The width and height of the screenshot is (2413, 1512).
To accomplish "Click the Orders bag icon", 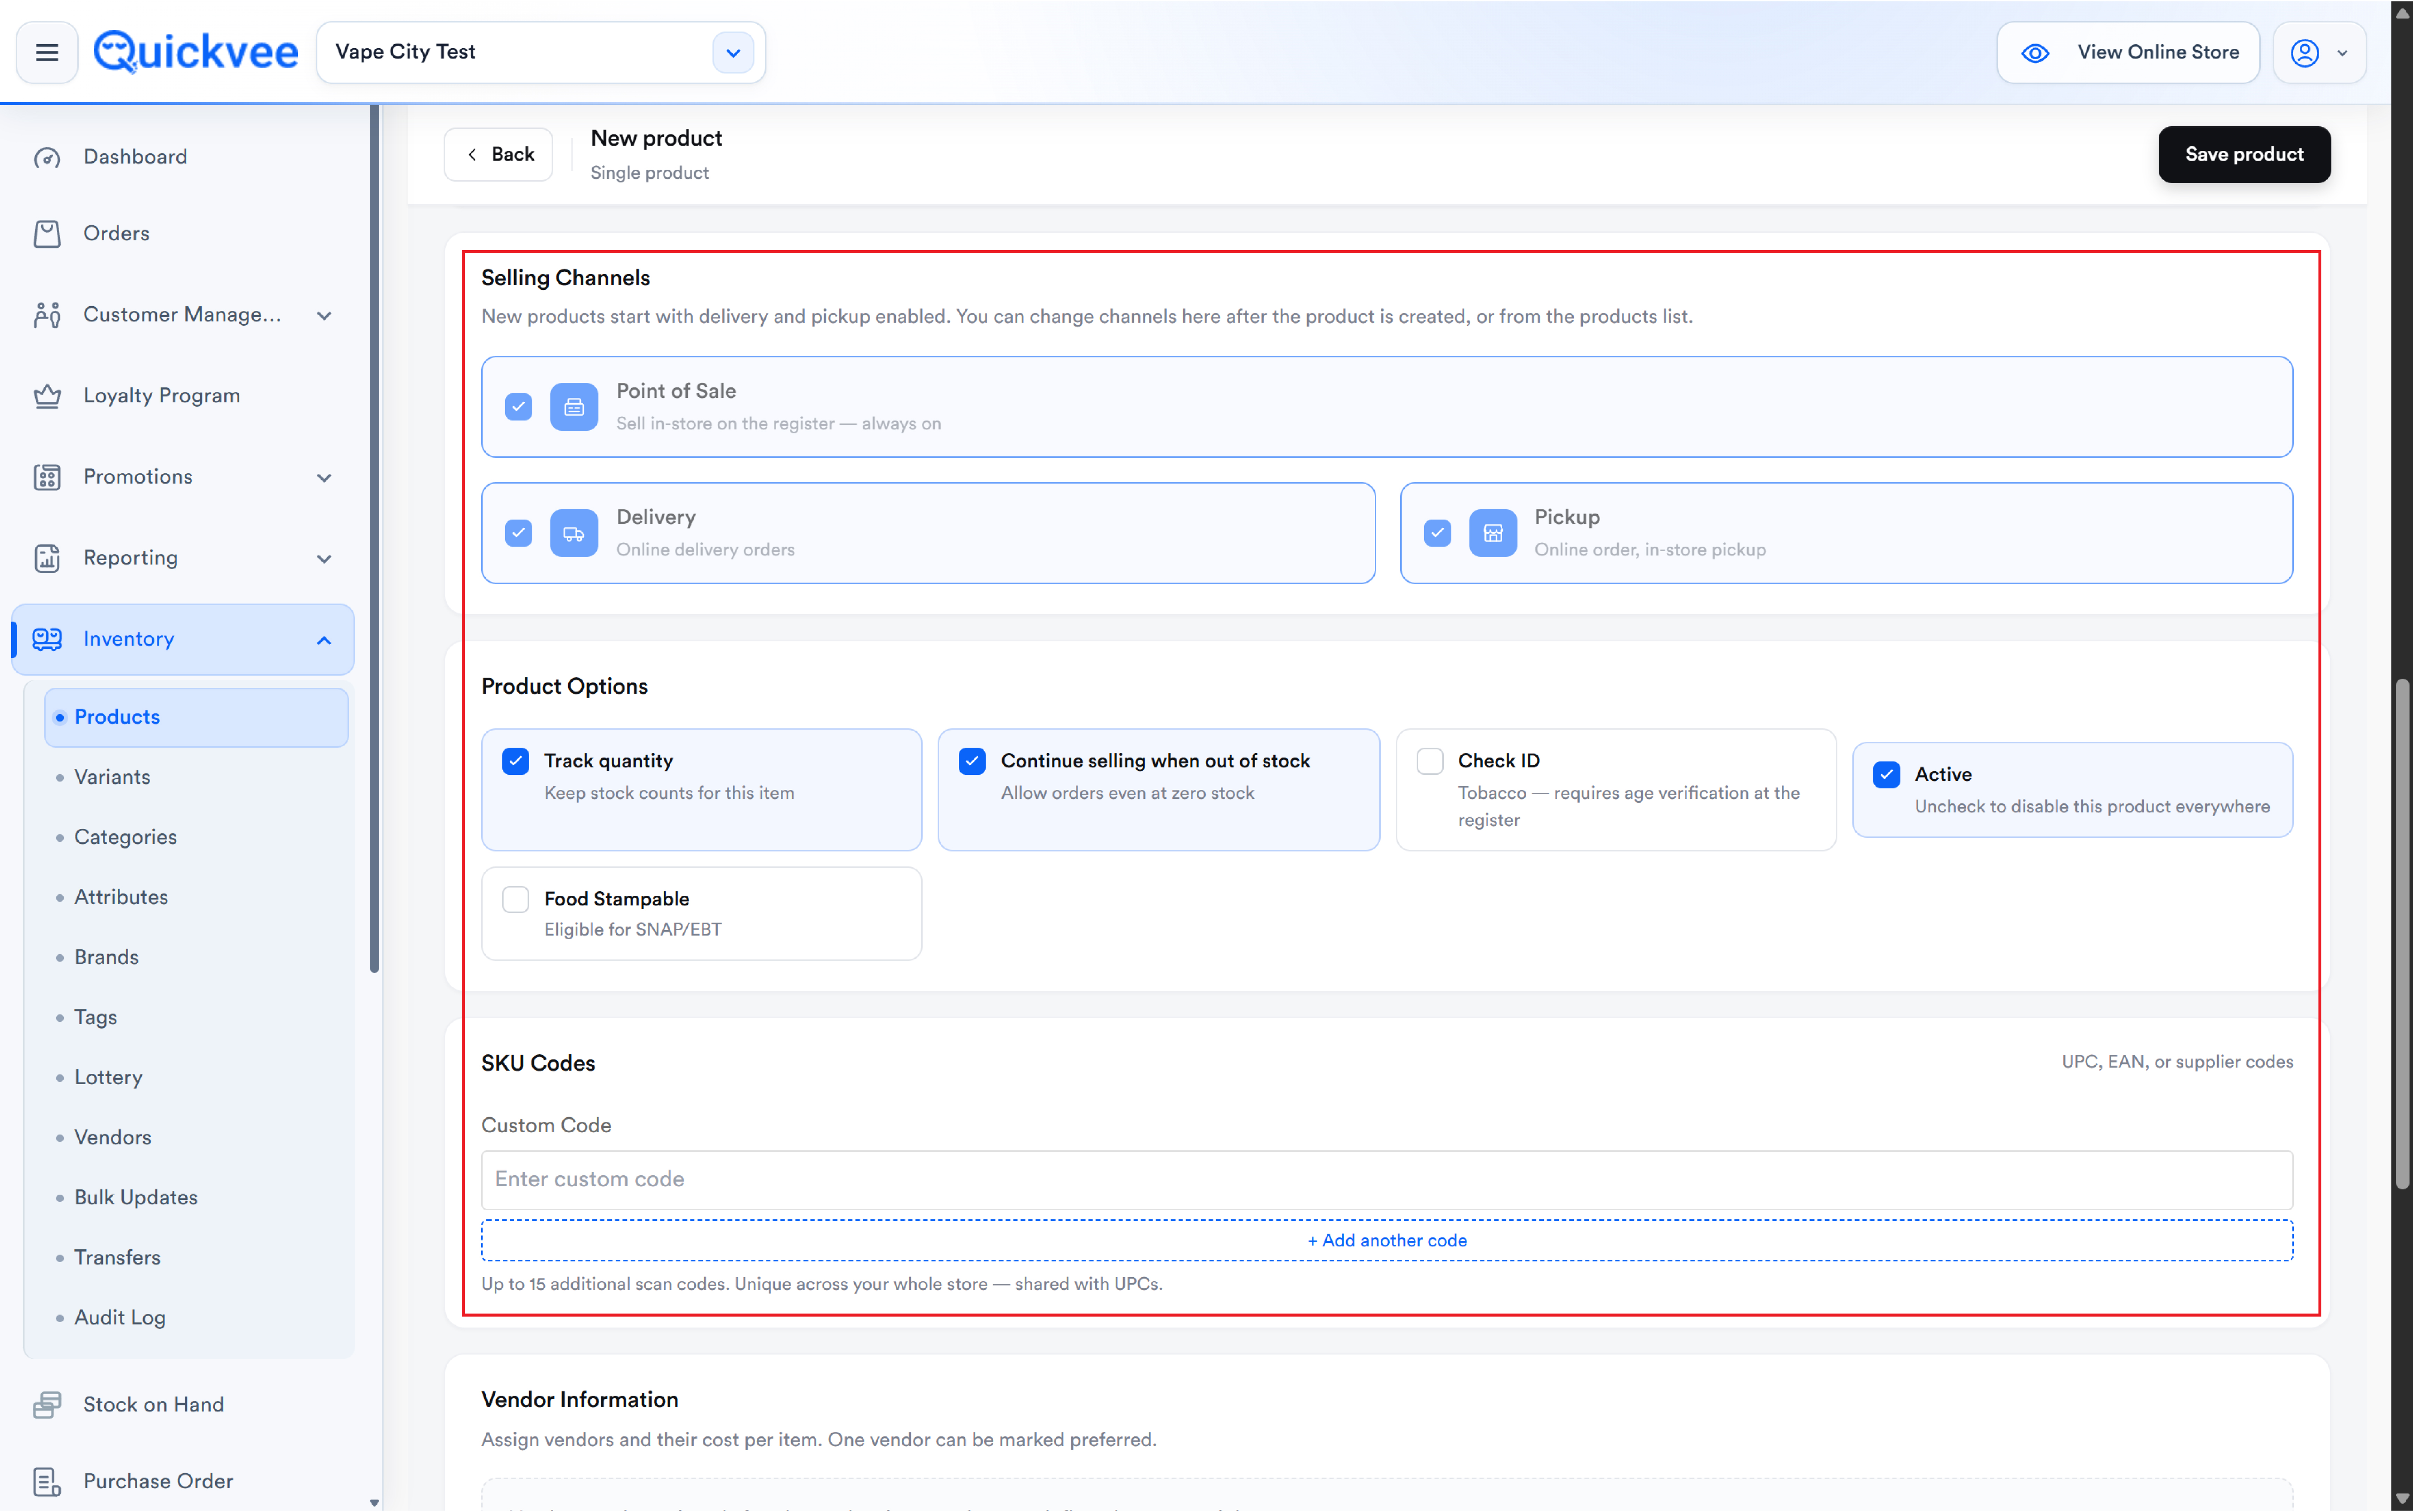I will pos(47,234).
